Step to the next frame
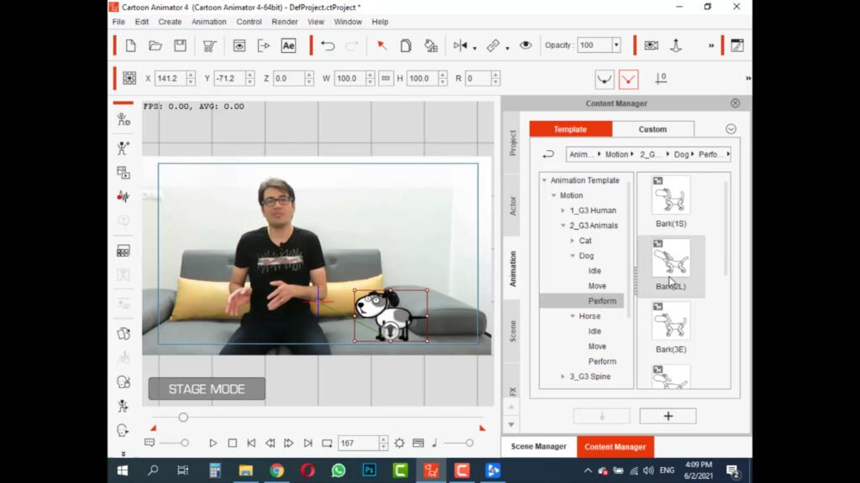Screen dimensions: 860x483 (x=289, y=443)
